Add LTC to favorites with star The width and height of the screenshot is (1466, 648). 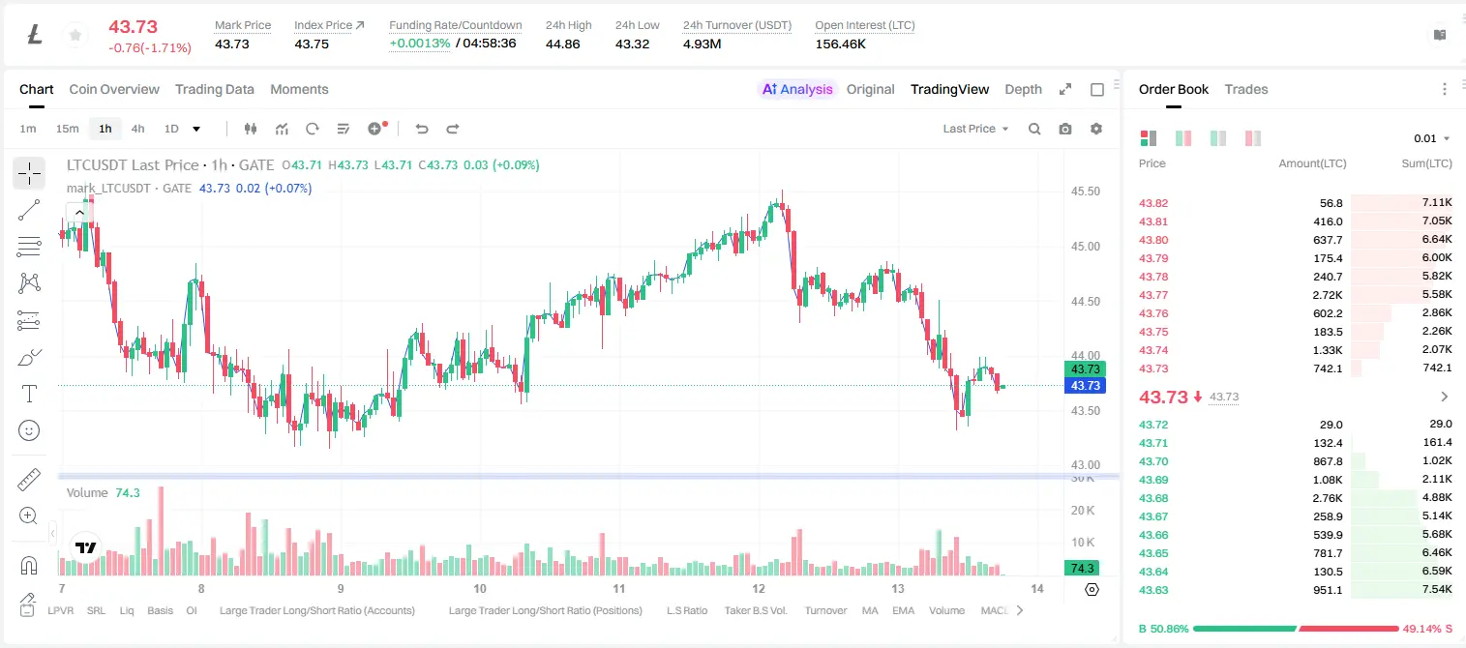point(75,35)
